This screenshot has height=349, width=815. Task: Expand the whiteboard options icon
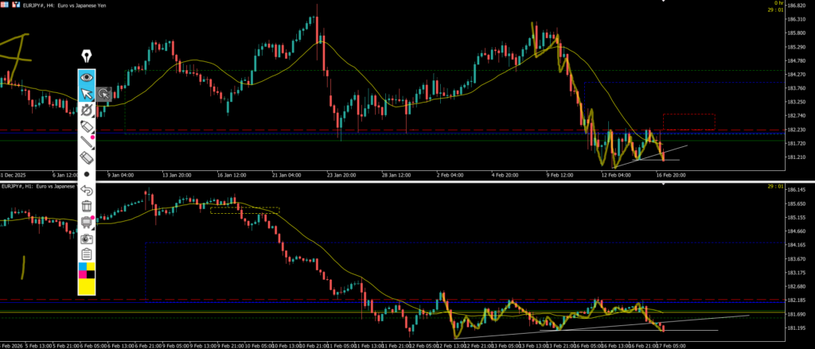tap(87, 222)
